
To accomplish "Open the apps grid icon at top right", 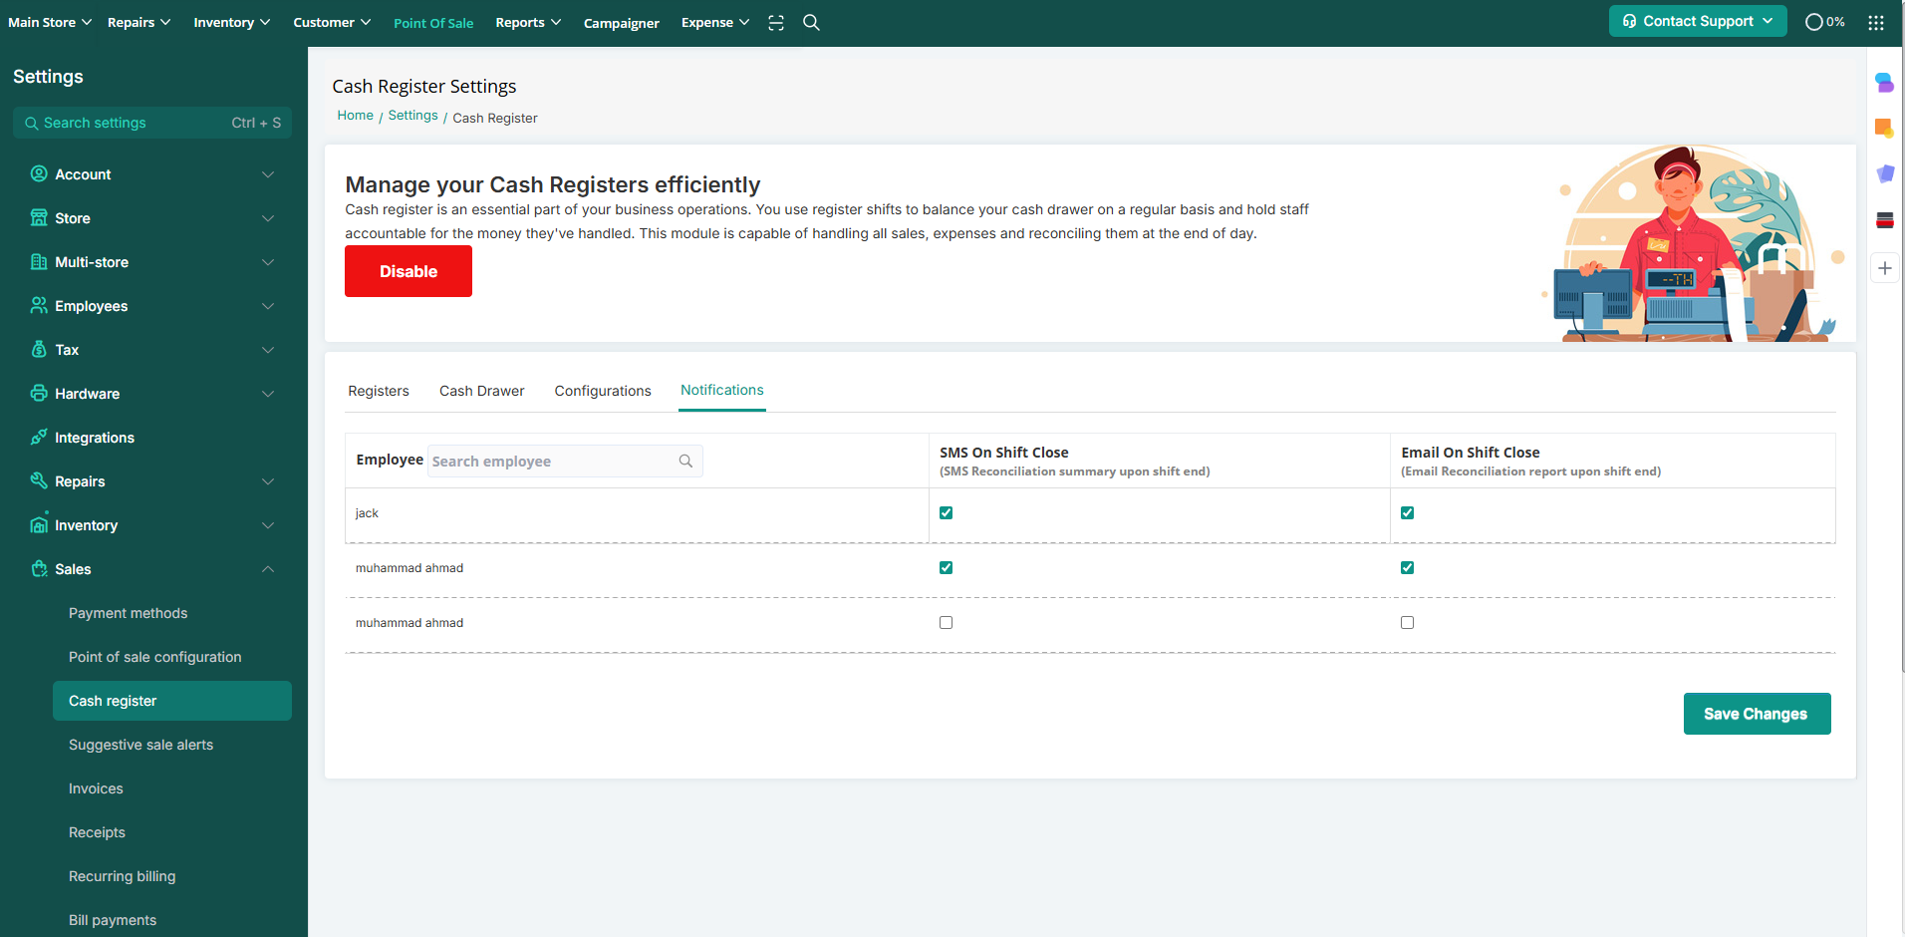I will click(1875, 22).
